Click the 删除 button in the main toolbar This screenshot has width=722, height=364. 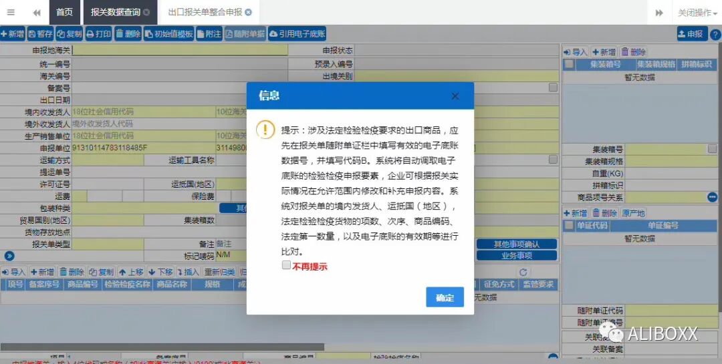(x=128, y=33)
